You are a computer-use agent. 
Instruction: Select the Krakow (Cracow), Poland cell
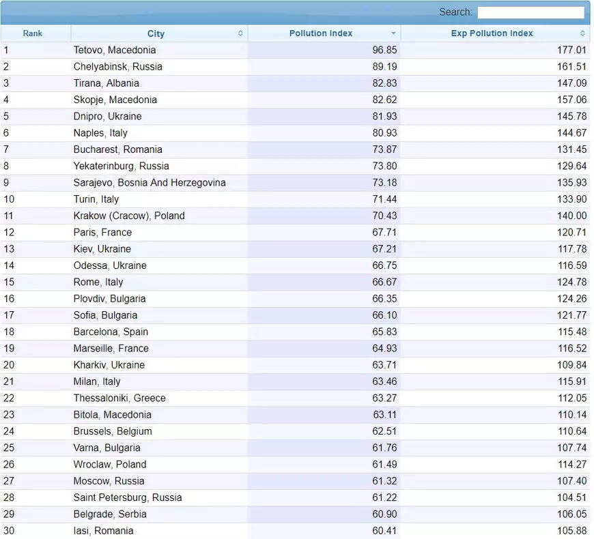(x=159, y=216)
